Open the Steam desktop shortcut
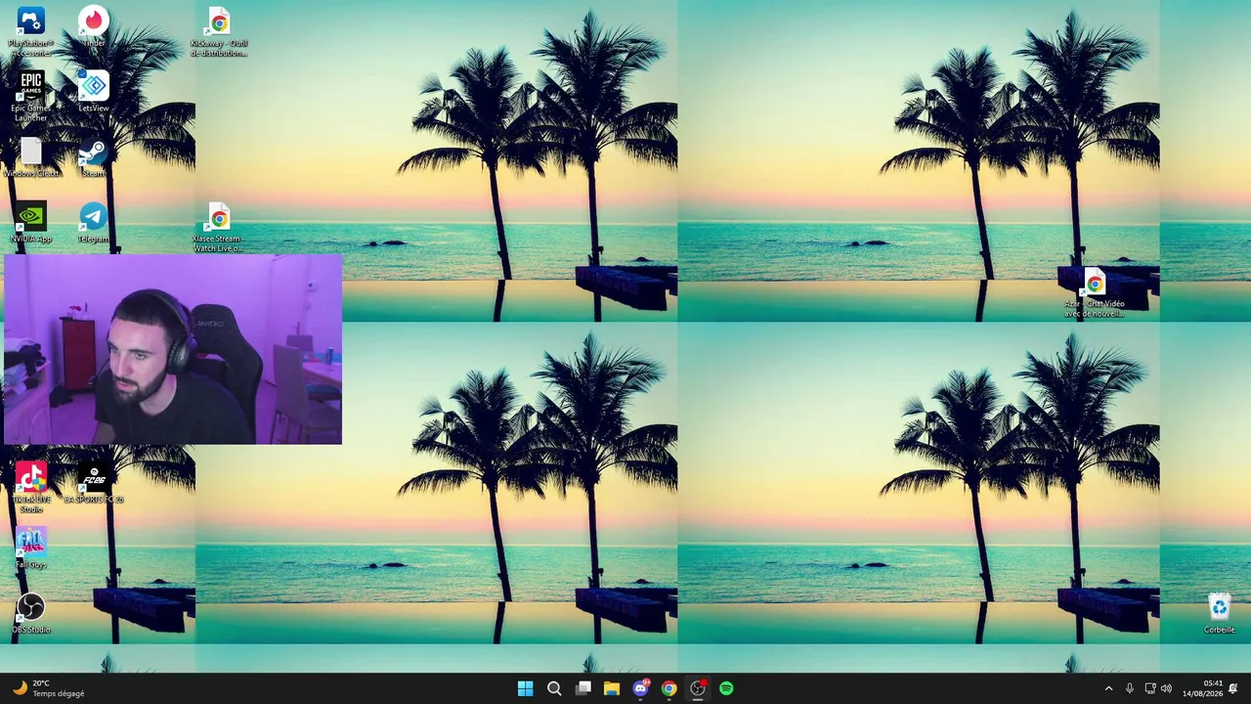1251x704 pixels. (x=93, y=157)
